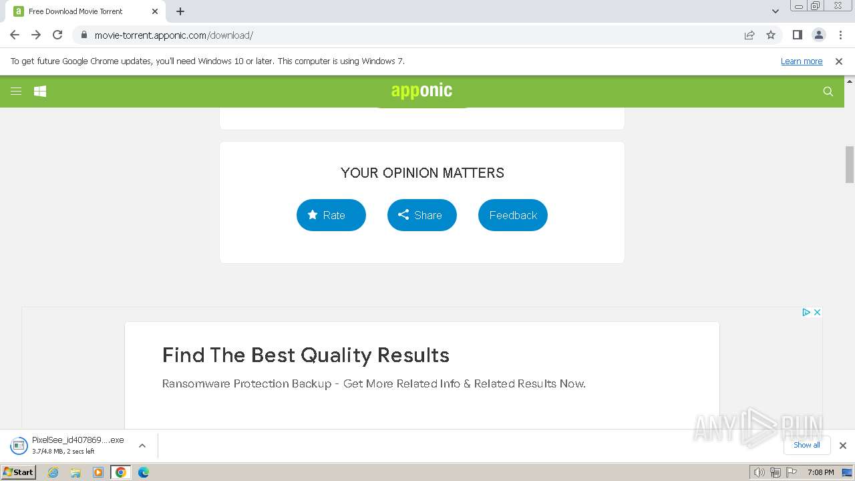The width and height of the screenshot is (855, 481).
Task: Expand PixelSee download options chevron
Action: pos(142,446)
